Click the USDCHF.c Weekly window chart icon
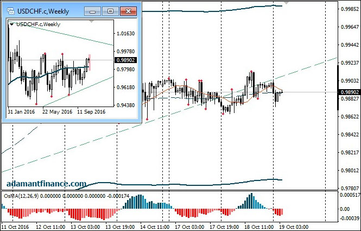 11,11
